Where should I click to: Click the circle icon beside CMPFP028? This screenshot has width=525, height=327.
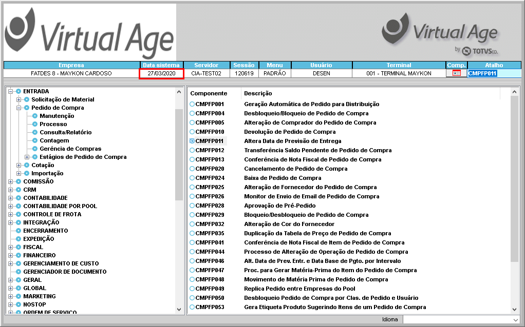[x=192, y=206]
